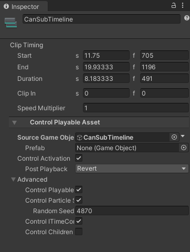Click the Inspector info icon
This screenshot has height=252, width=190.
6,6
